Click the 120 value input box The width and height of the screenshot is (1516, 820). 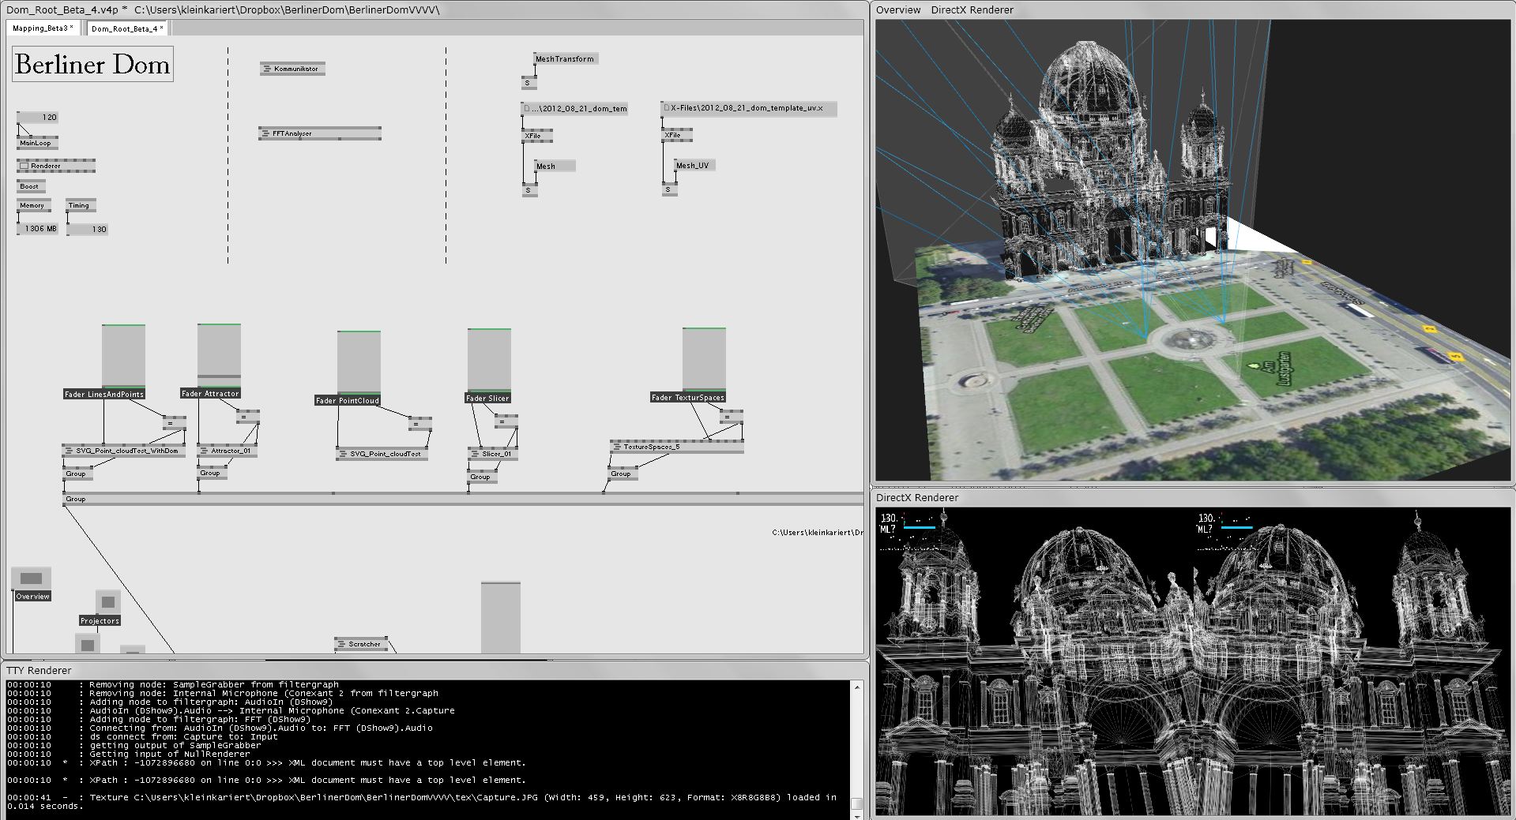(x=38, y=118)
